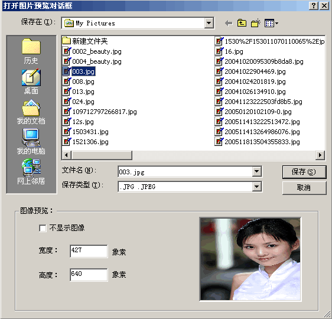Click icon of 20041022904469.jpg
The image size is (332, 319).
[x=219, y=71]
